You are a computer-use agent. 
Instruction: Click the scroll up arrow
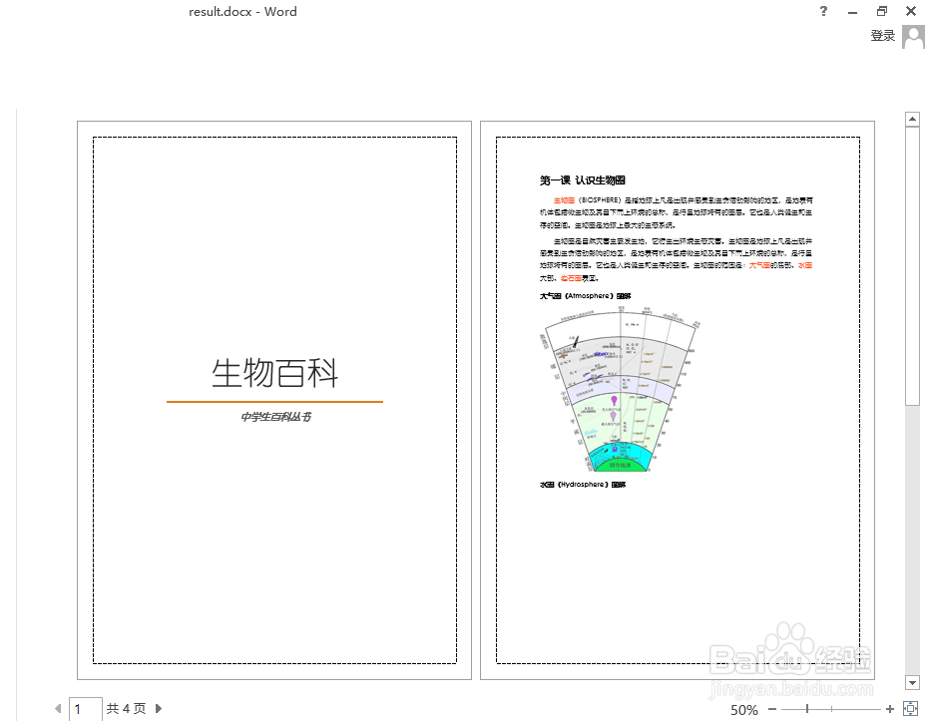point(912,119)
